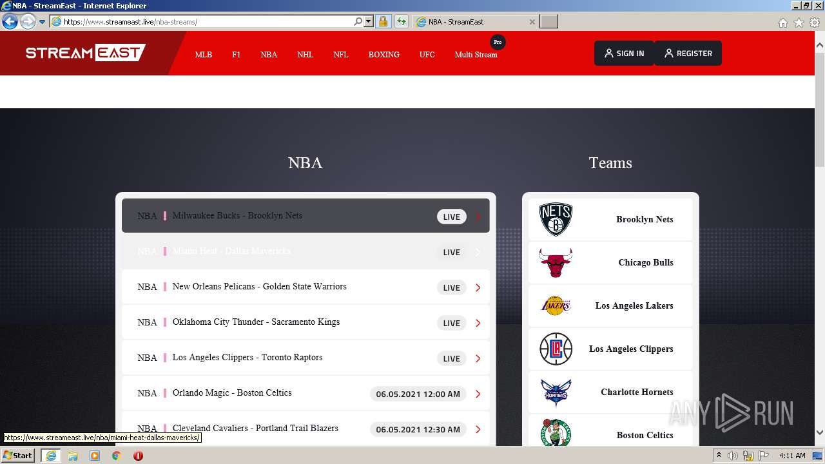Open Milwaukee Bucks - Brooklyn Nets stream
The width and height of the screenshot is (825, 464).
tap(306, 216)
